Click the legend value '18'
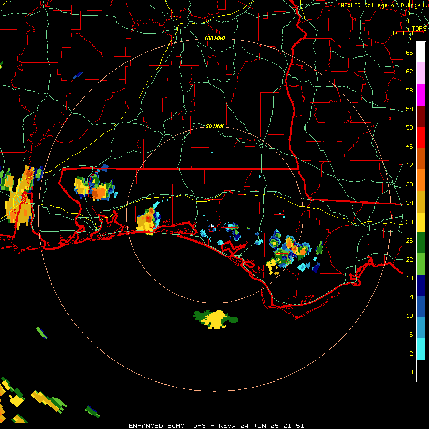This screenshot has height=429, width=429. (409, 278)
